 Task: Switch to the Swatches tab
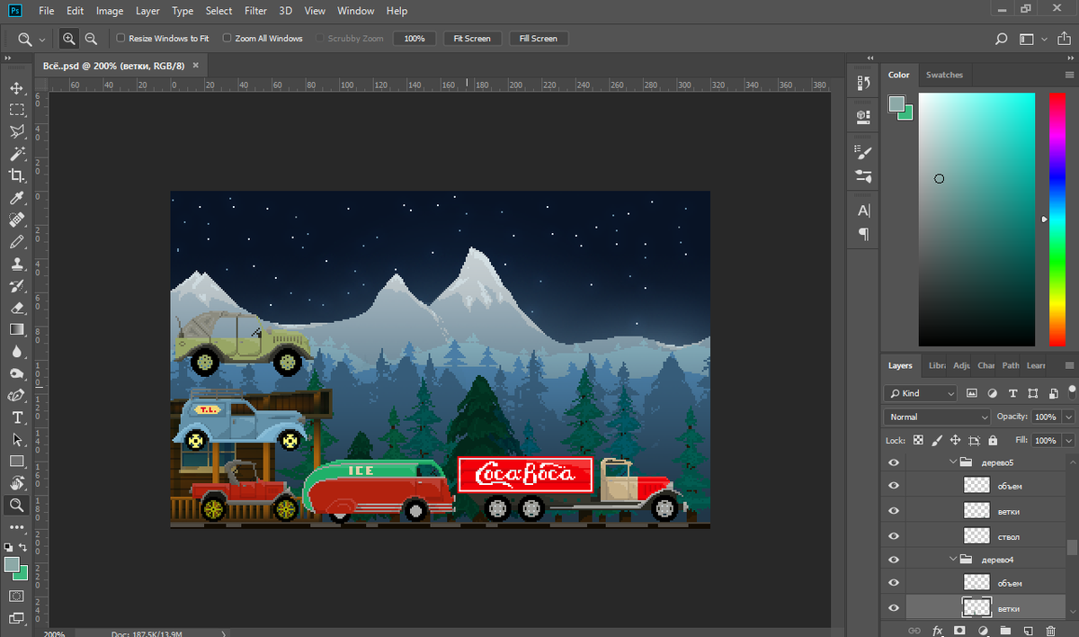[944, 75]
